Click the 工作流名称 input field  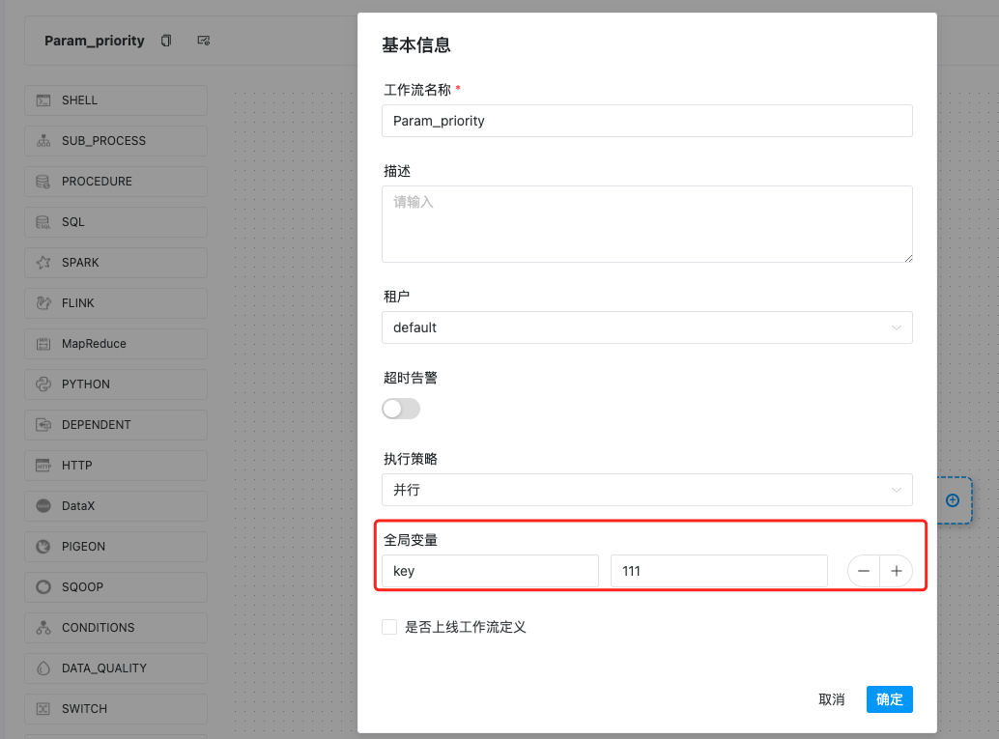(x=646, y=121)
